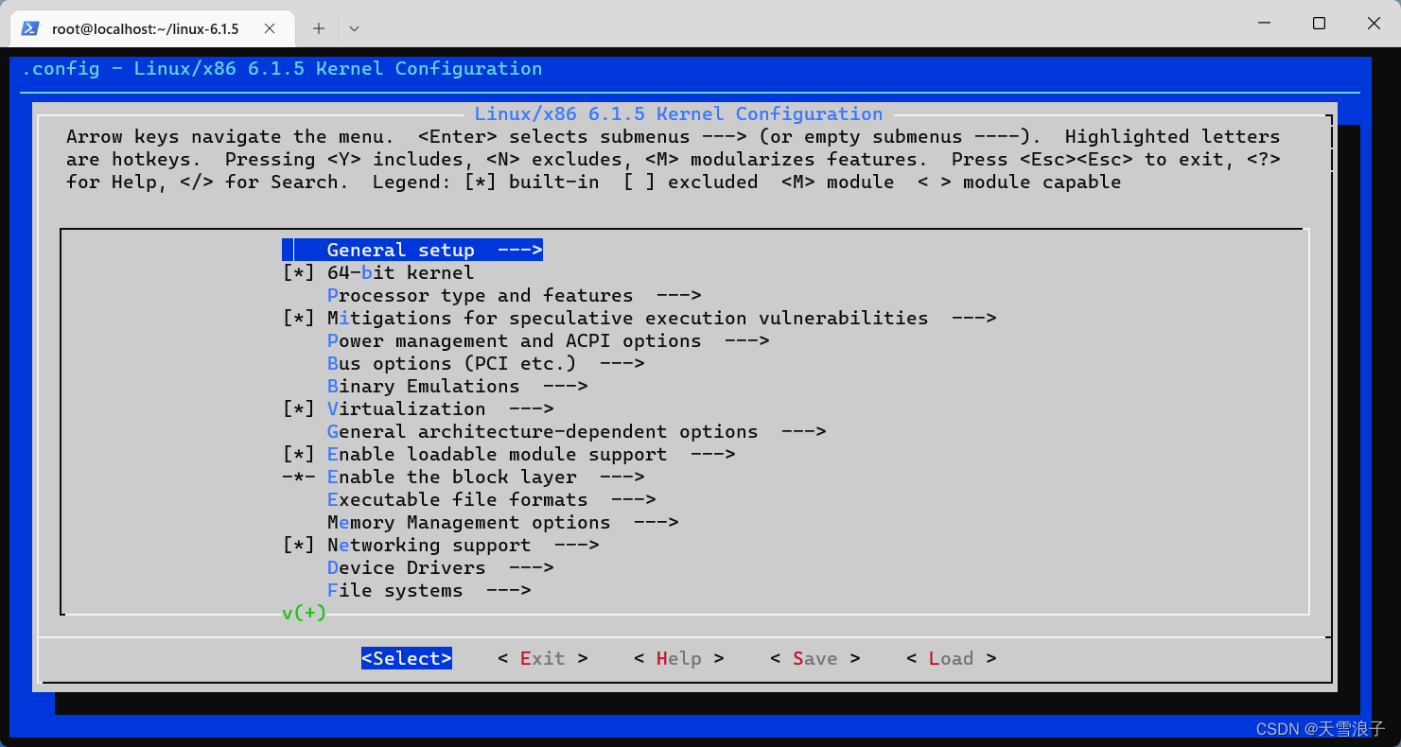Viewport: 1401px width, 747px height.
Task: Click the green v(+) more-items indicator
Action: coord(304,613)
